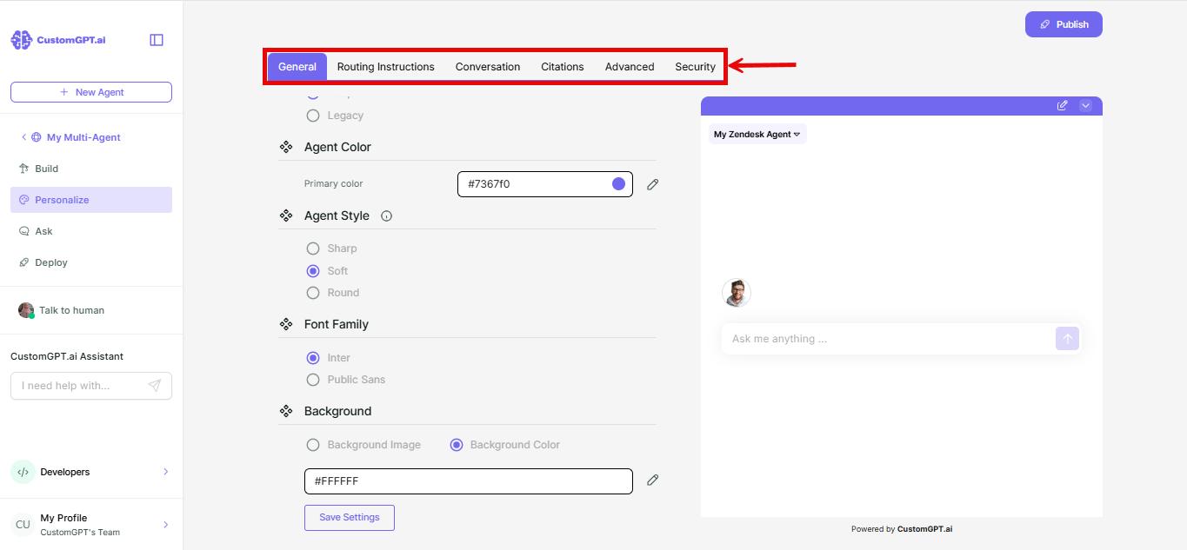
Task: Switch to the Citations tab
Action: click(563, 67)
